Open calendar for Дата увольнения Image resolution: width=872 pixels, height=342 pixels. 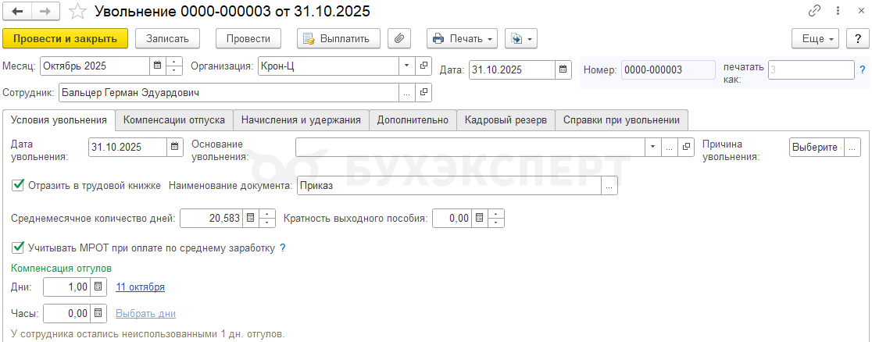click(174, 148)
